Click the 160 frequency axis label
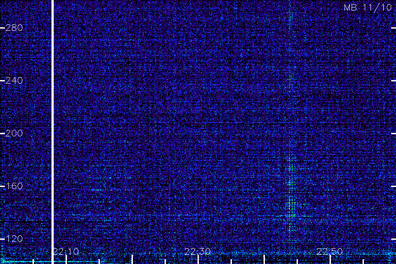This screenshot has width=396, height=264. click(14, 186)
